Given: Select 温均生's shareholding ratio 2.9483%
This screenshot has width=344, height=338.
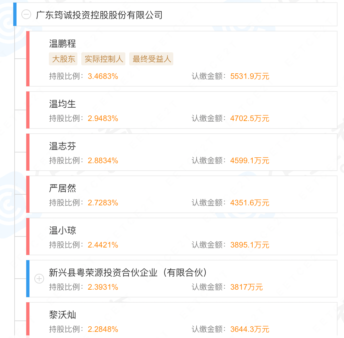Looking at the screenshot, I should pyautogui.click(x=103, y=119).
